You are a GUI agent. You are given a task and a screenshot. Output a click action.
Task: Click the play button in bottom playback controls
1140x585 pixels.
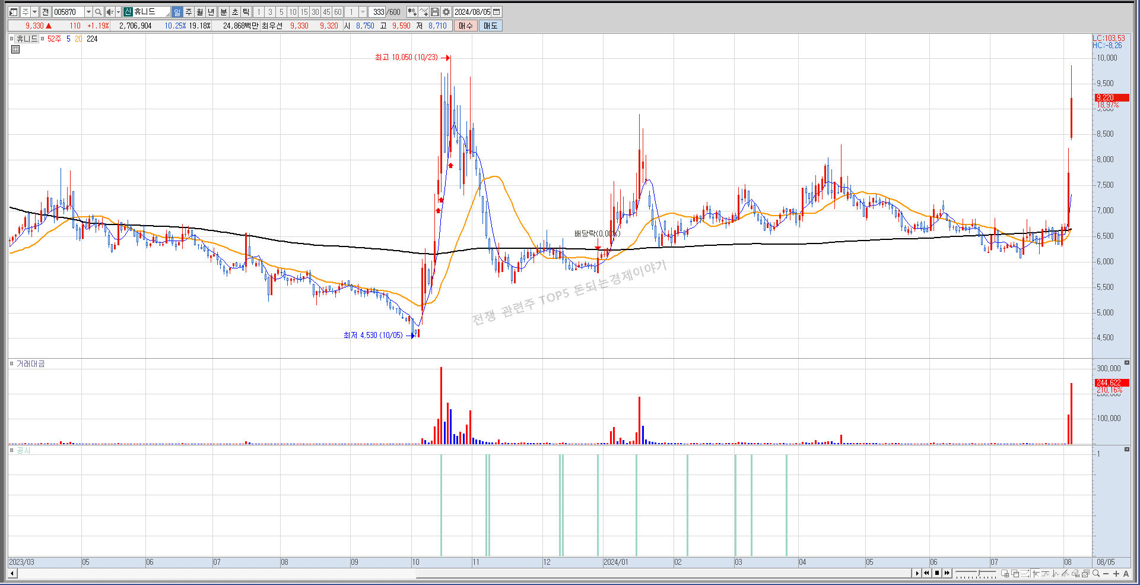917,573
